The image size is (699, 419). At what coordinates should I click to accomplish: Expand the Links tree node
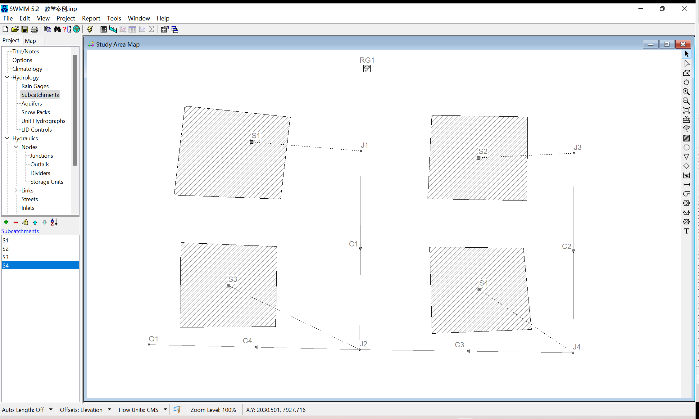pyautogui.click(x=16, y=190)
